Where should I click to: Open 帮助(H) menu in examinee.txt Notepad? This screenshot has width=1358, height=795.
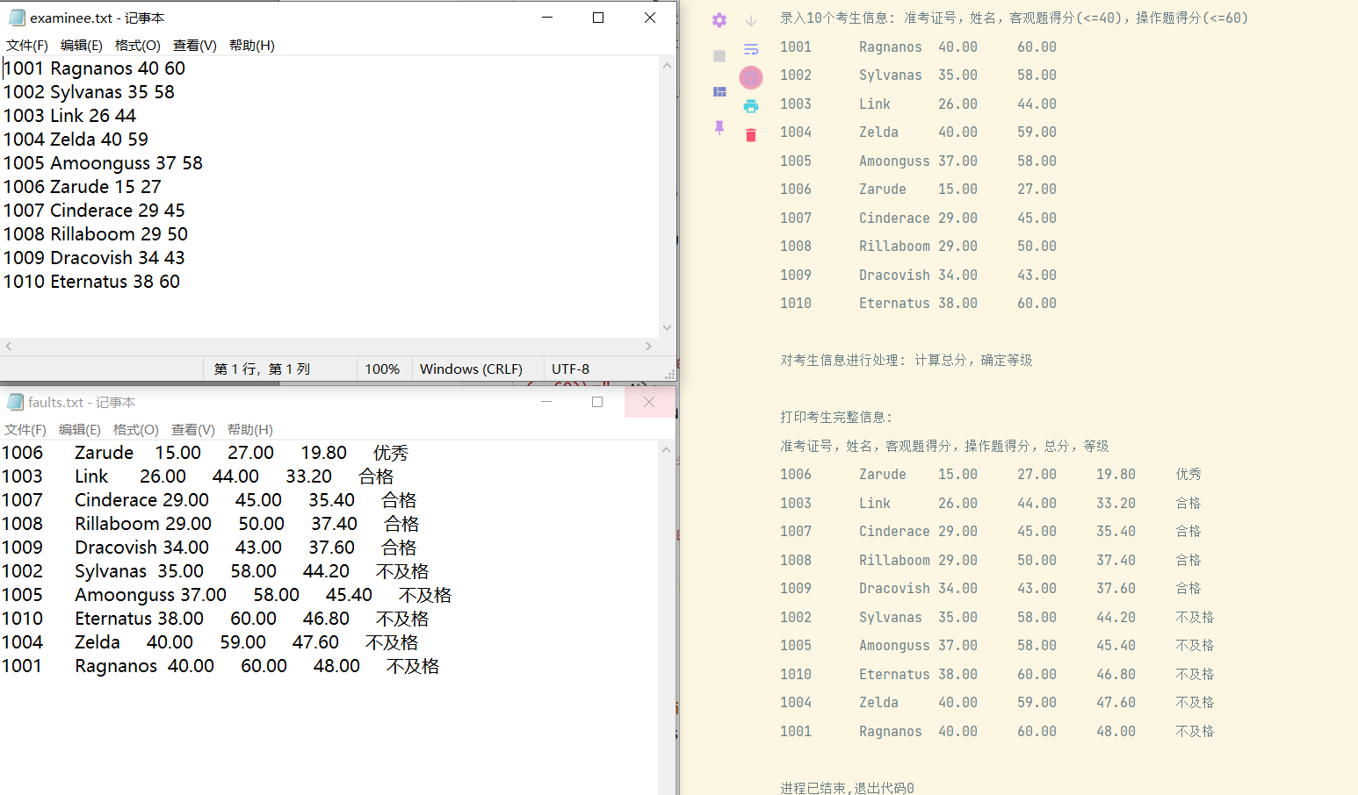tap(252, 45)
